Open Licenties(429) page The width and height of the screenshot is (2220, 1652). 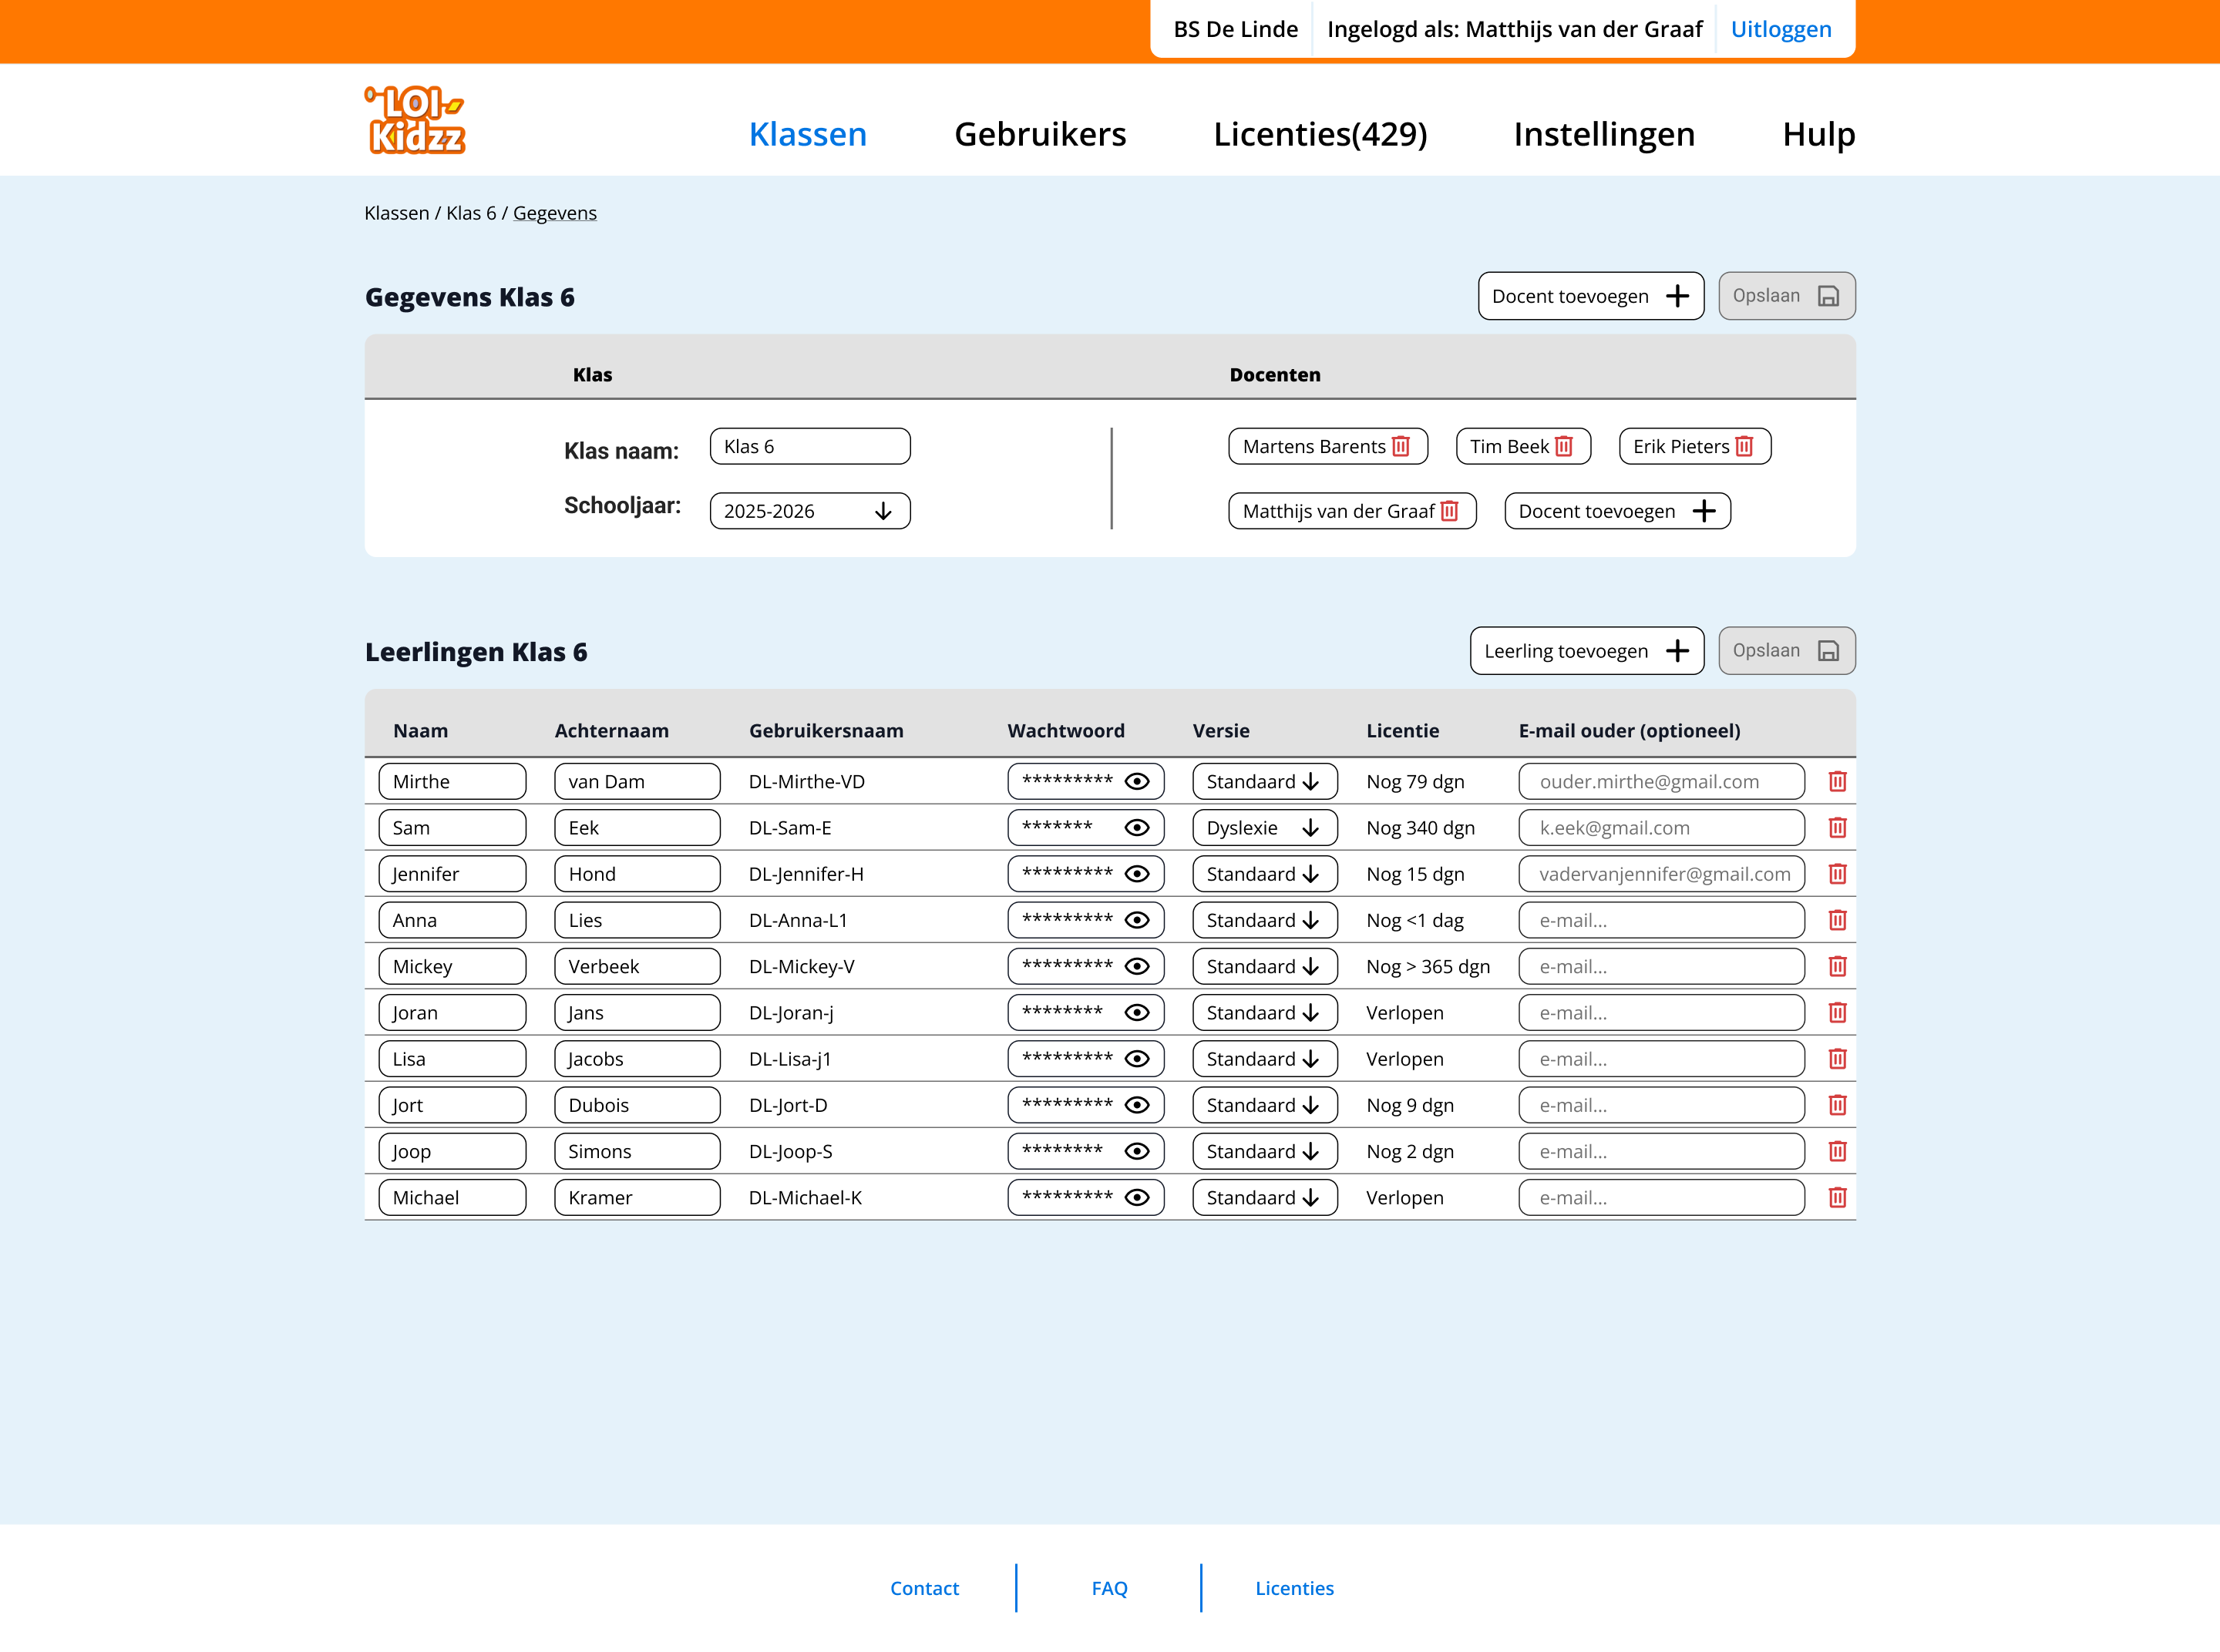pyautogui.click(x=1320, y=134)
